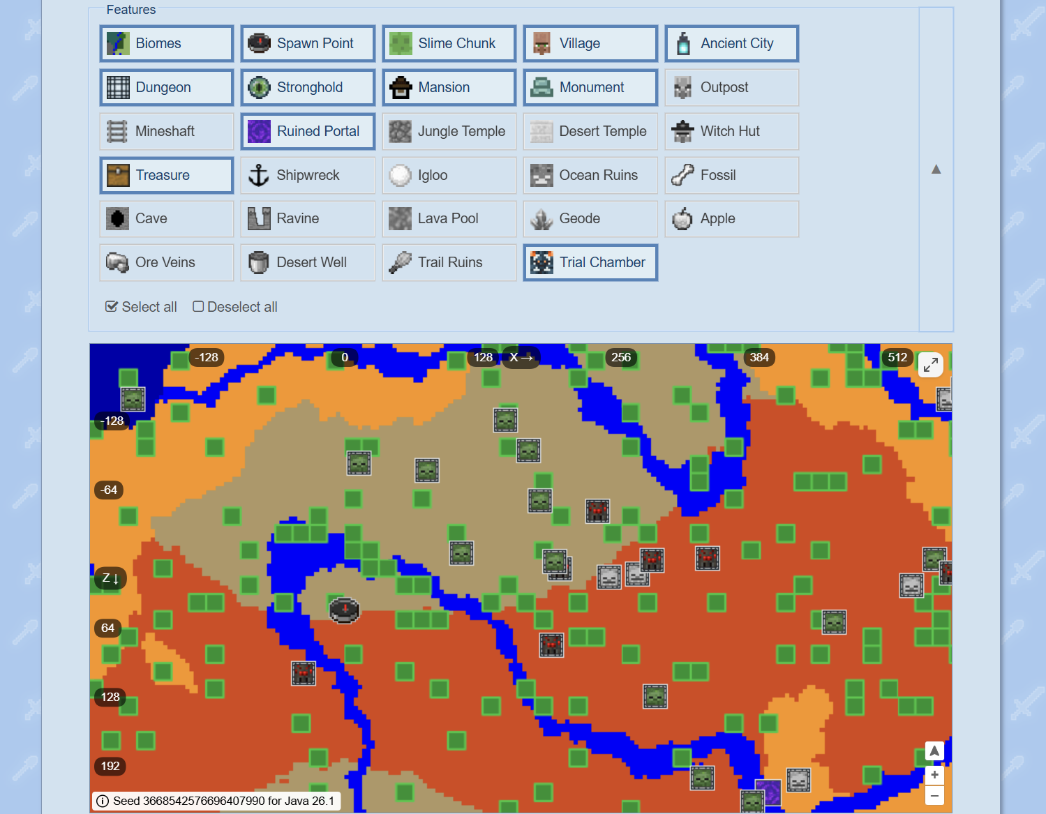1046x814 pixels.
Task: Enable the Jungle Temple feature
Action: point(449,131)
